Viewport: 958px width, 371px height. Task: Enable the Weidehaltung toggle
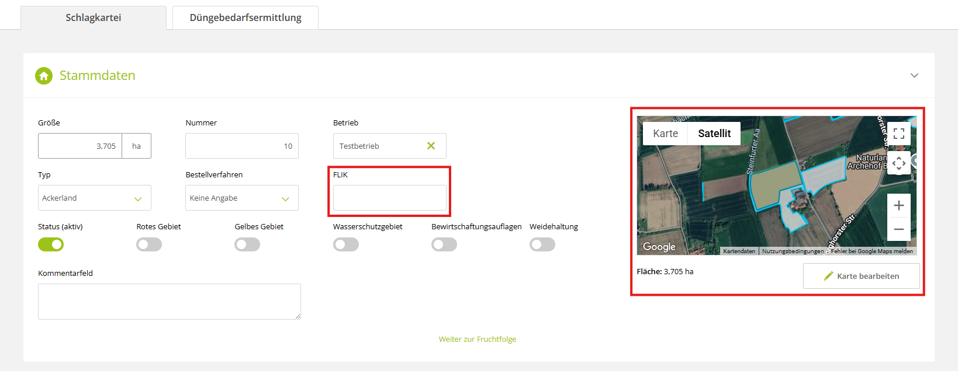click(x=542, y=244)
